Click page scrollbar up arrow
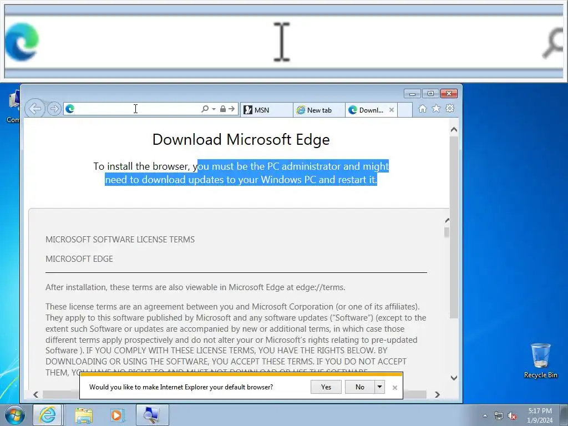This screenshot has height=426, width=568. click(x=454, y=130)
